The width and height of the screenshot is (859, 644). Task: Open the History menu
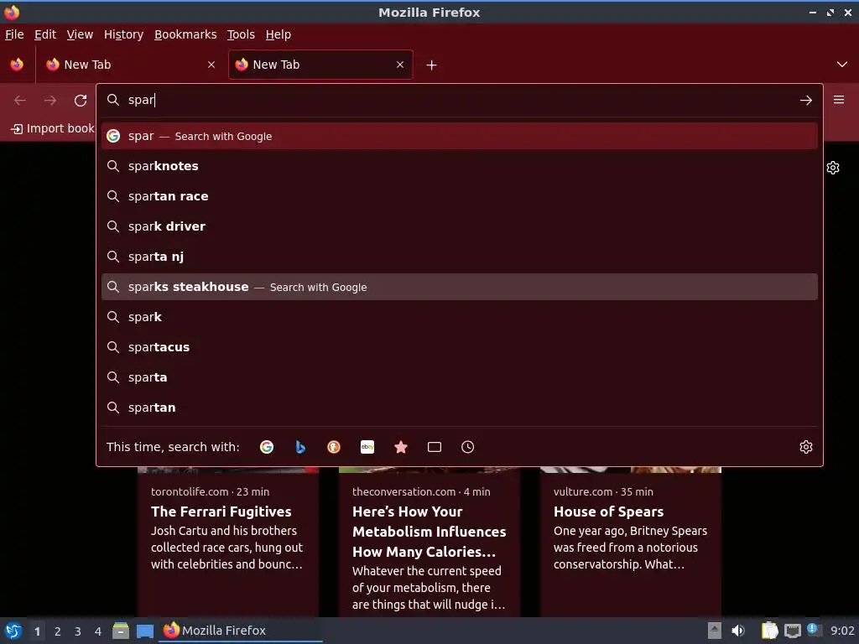tap(124, 34)
